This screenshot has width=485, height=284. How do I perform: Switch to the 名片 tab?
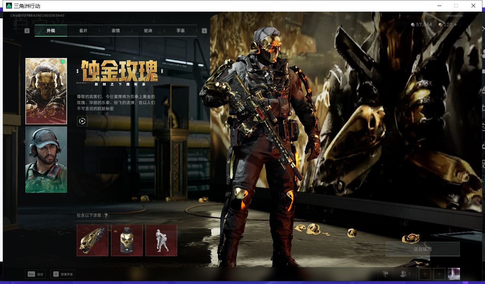(83, 31)
